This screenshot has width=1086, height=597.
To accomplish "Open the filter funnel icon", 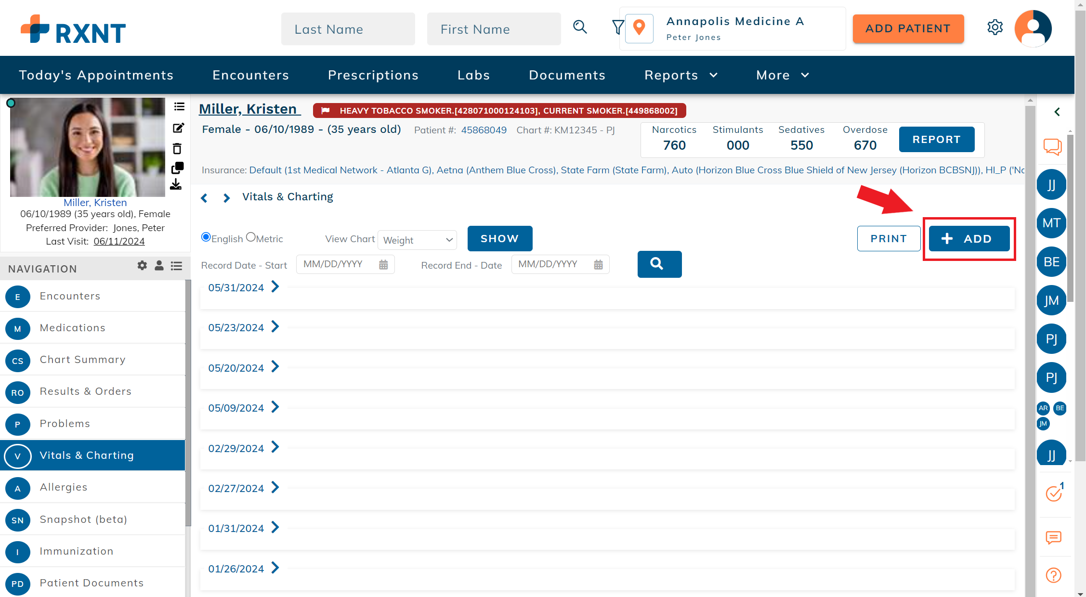I will tap(617, 27).
